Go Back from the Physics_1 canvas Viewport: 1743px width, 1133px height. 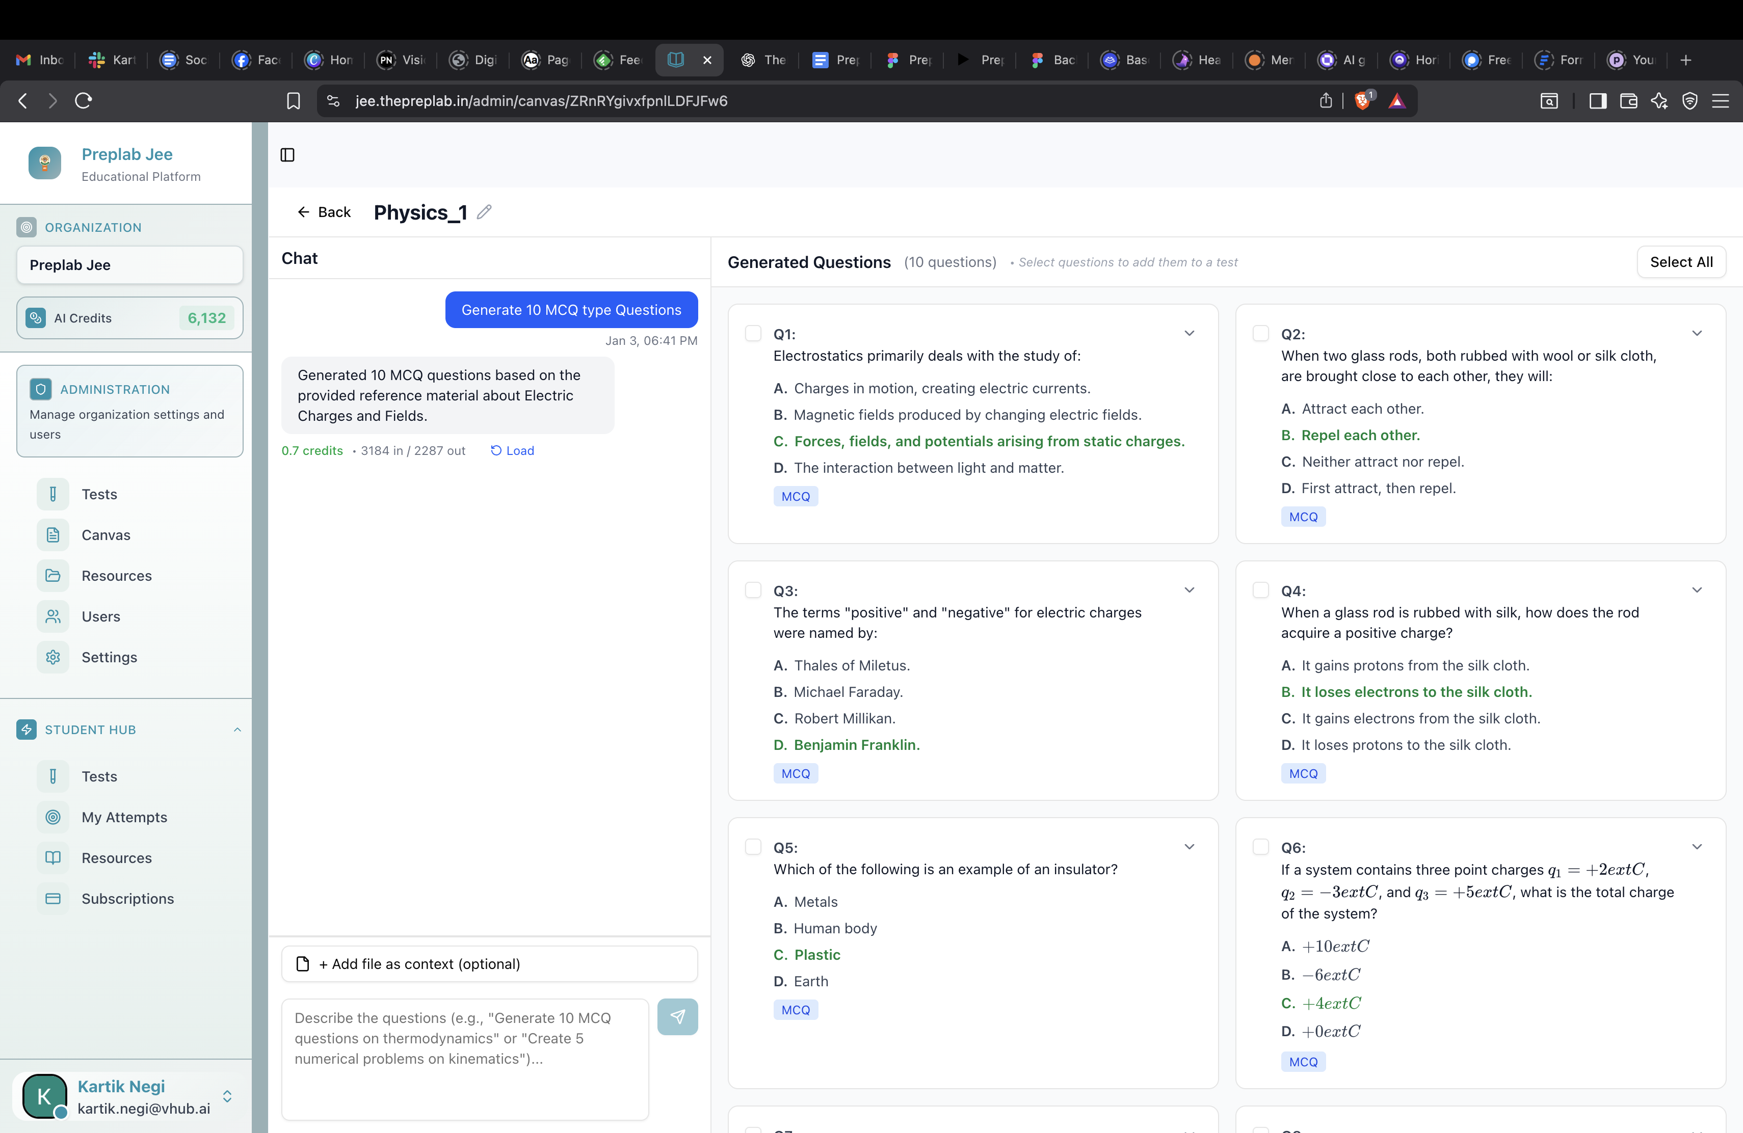[325, 212]
